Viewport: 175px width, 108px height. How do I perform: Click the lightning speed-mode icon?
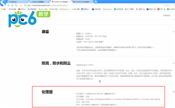(x=165, y=5)
